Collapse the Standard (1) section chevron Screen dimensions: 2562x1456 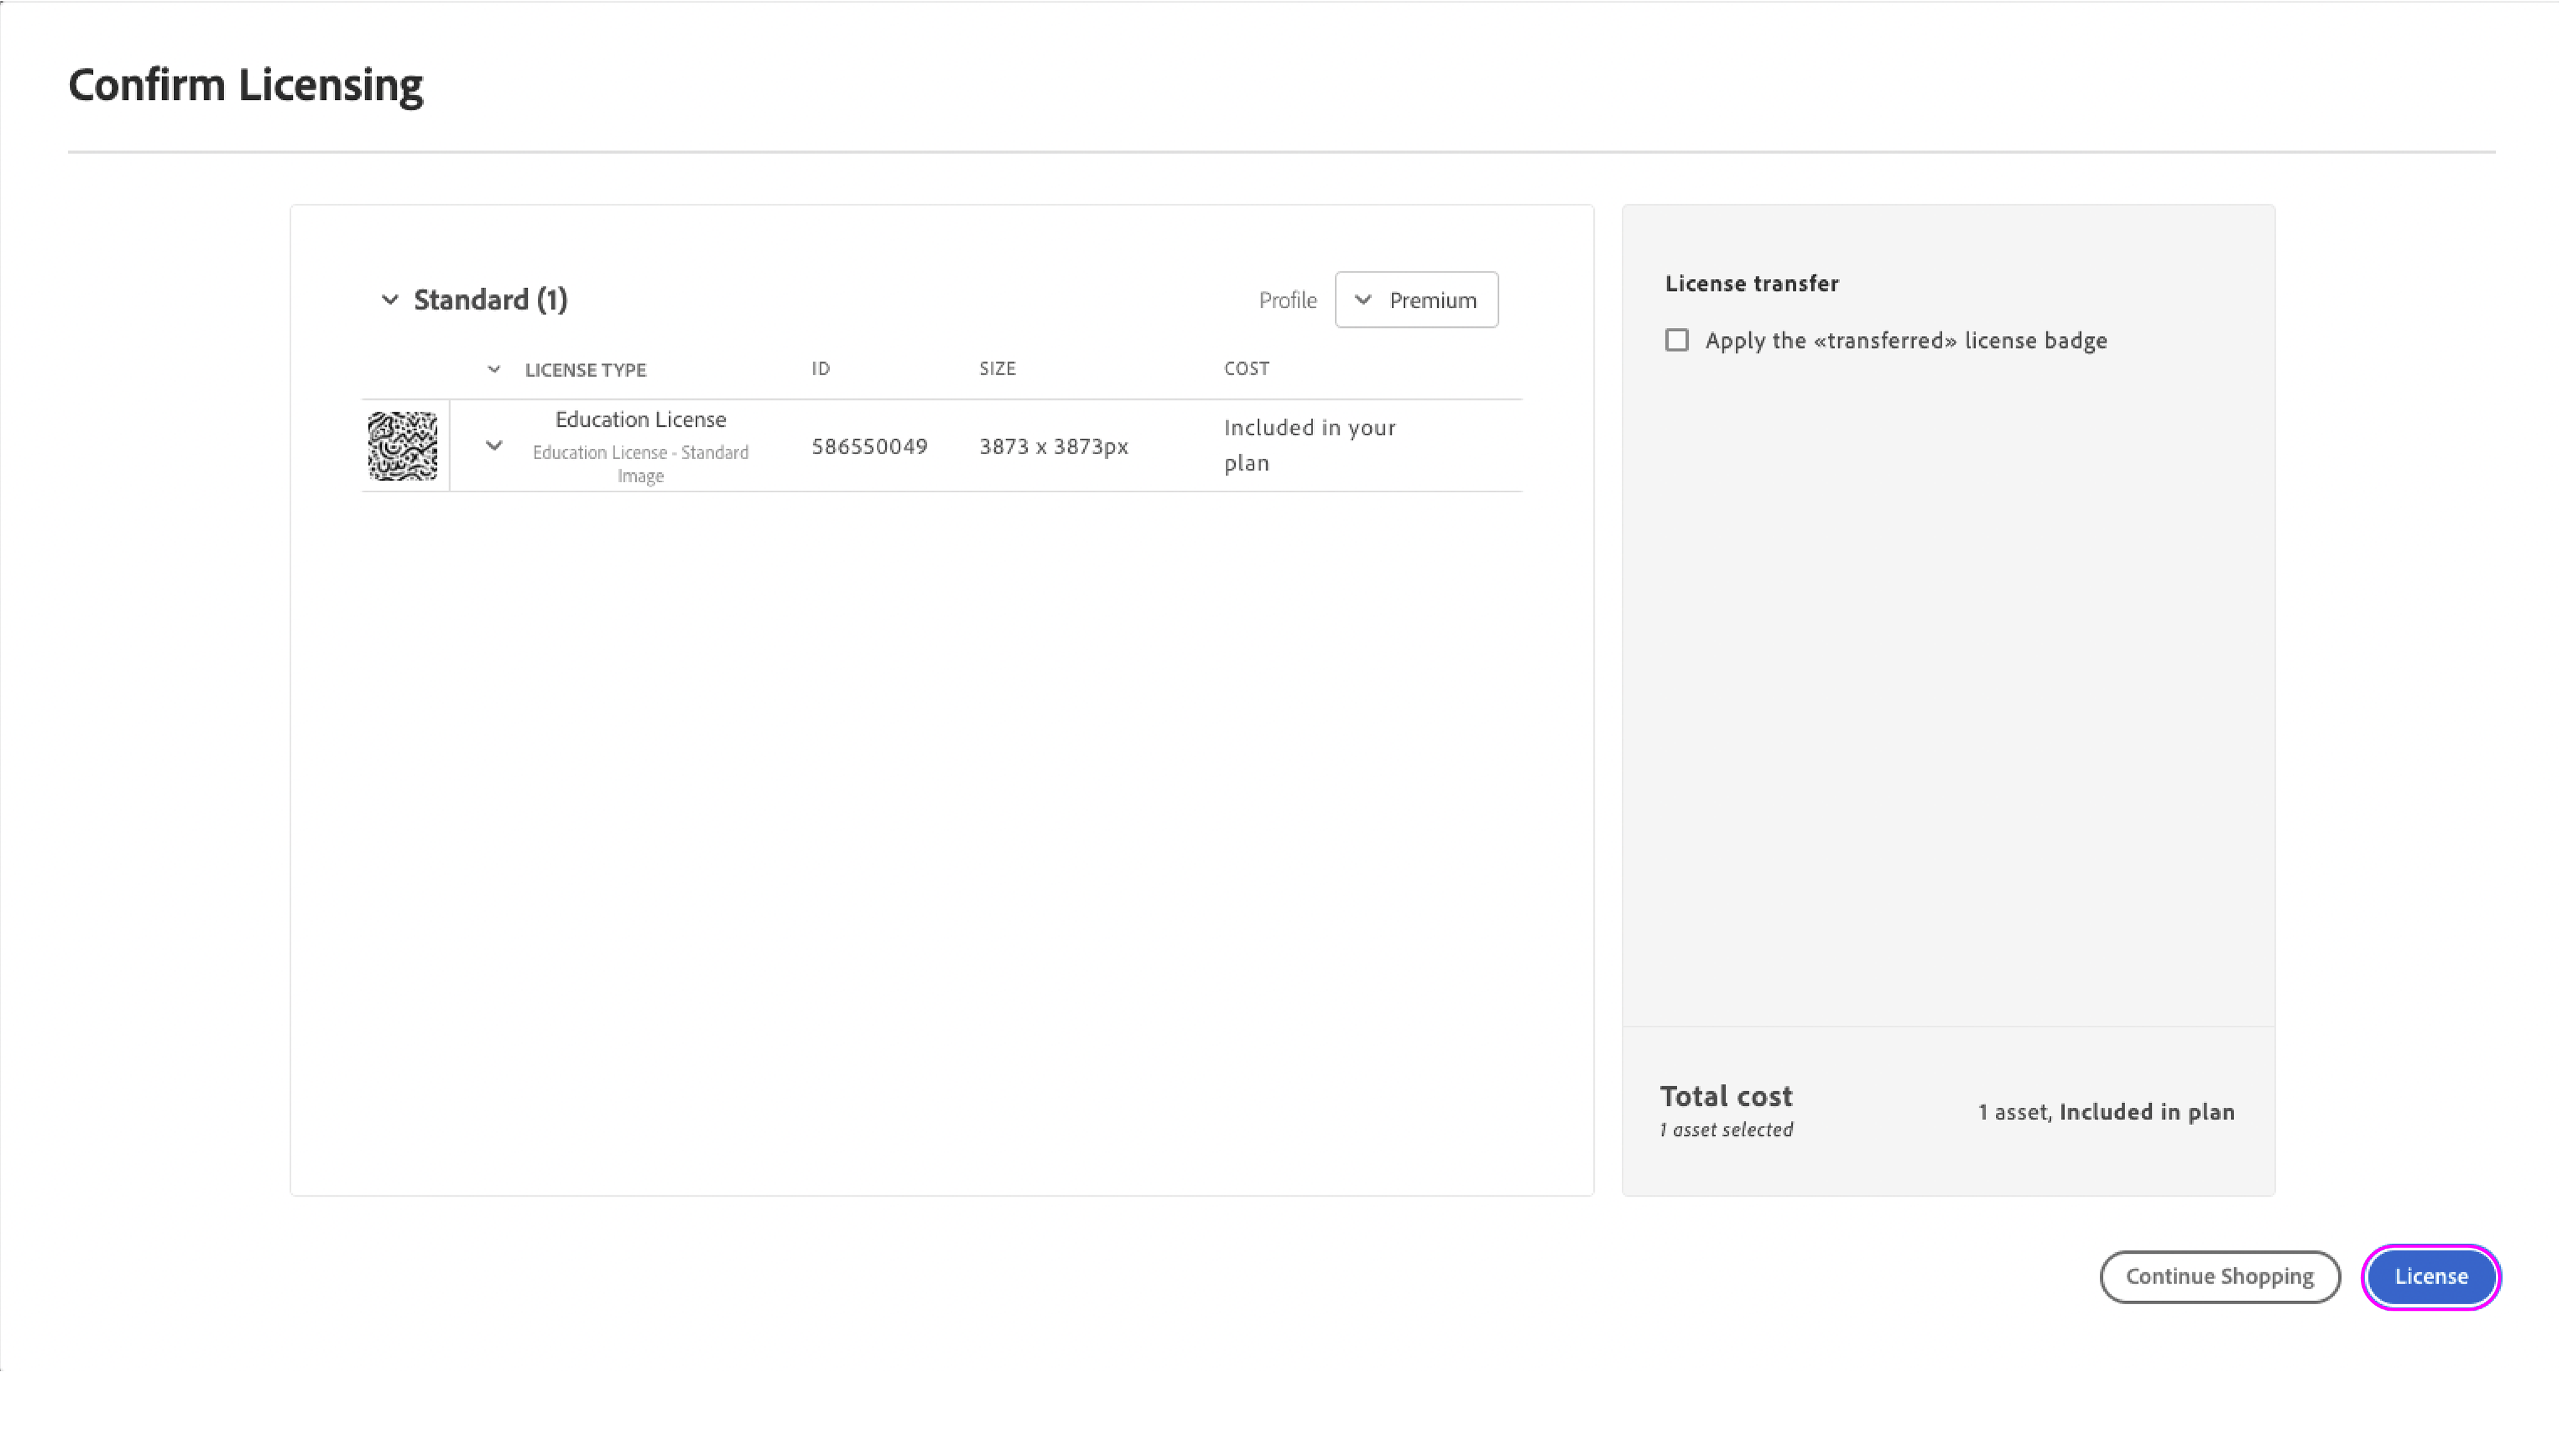tap(390, 299)
